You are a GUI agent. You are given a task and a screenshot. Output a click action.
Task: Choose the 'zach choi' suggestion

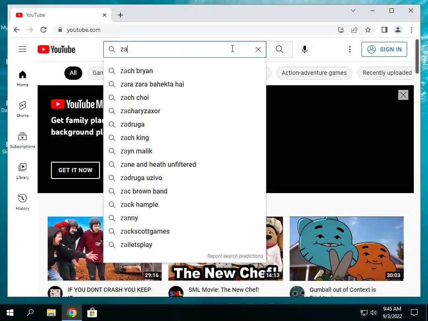[x=185, y=98]
